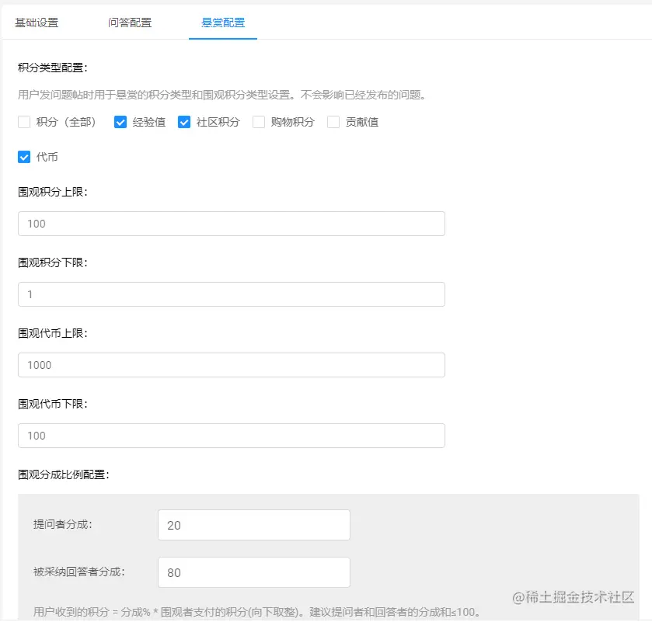Open the 问答配置 tab
Screen dimensions: 652x622
coord(130,23)
